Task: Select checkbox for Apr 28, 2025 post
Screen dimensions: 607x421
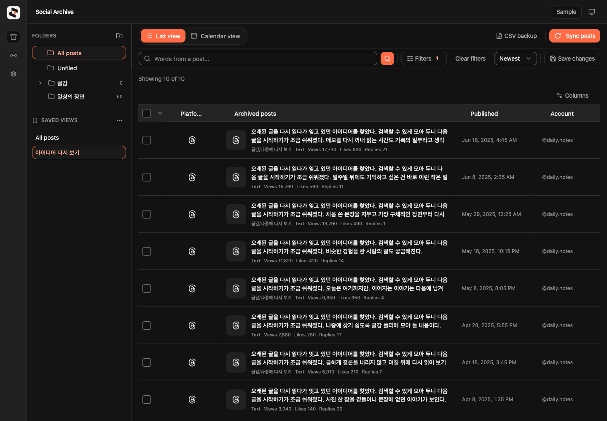Action: [147, 325]
